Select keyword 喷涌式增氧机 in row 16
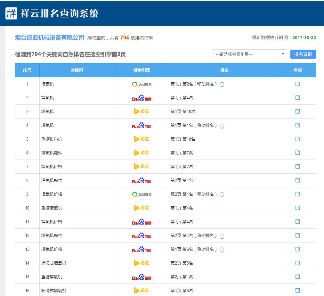 (54, 291)
